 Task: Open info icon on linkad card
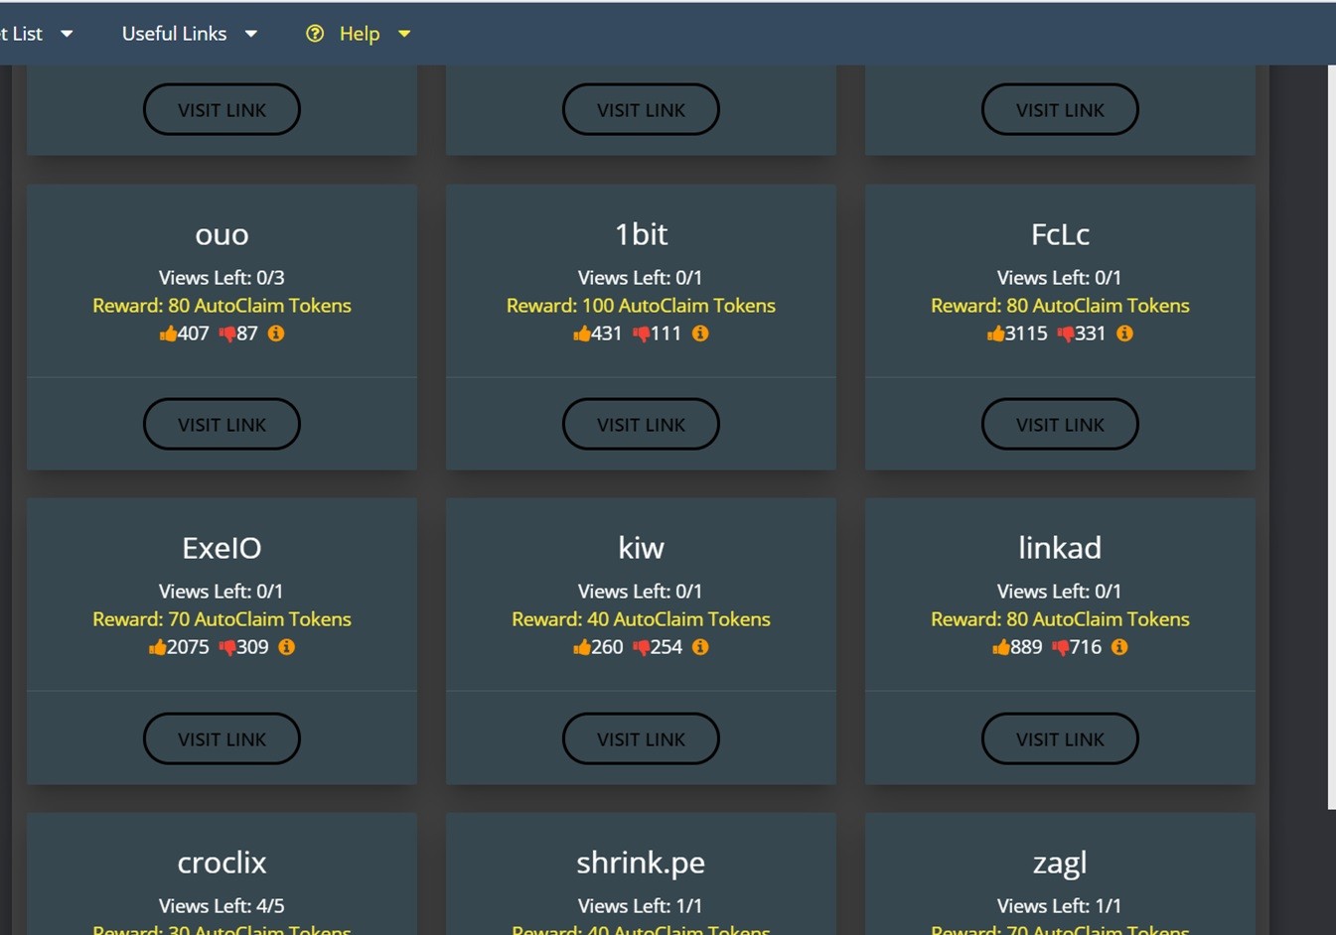[x=1119, y=647]
